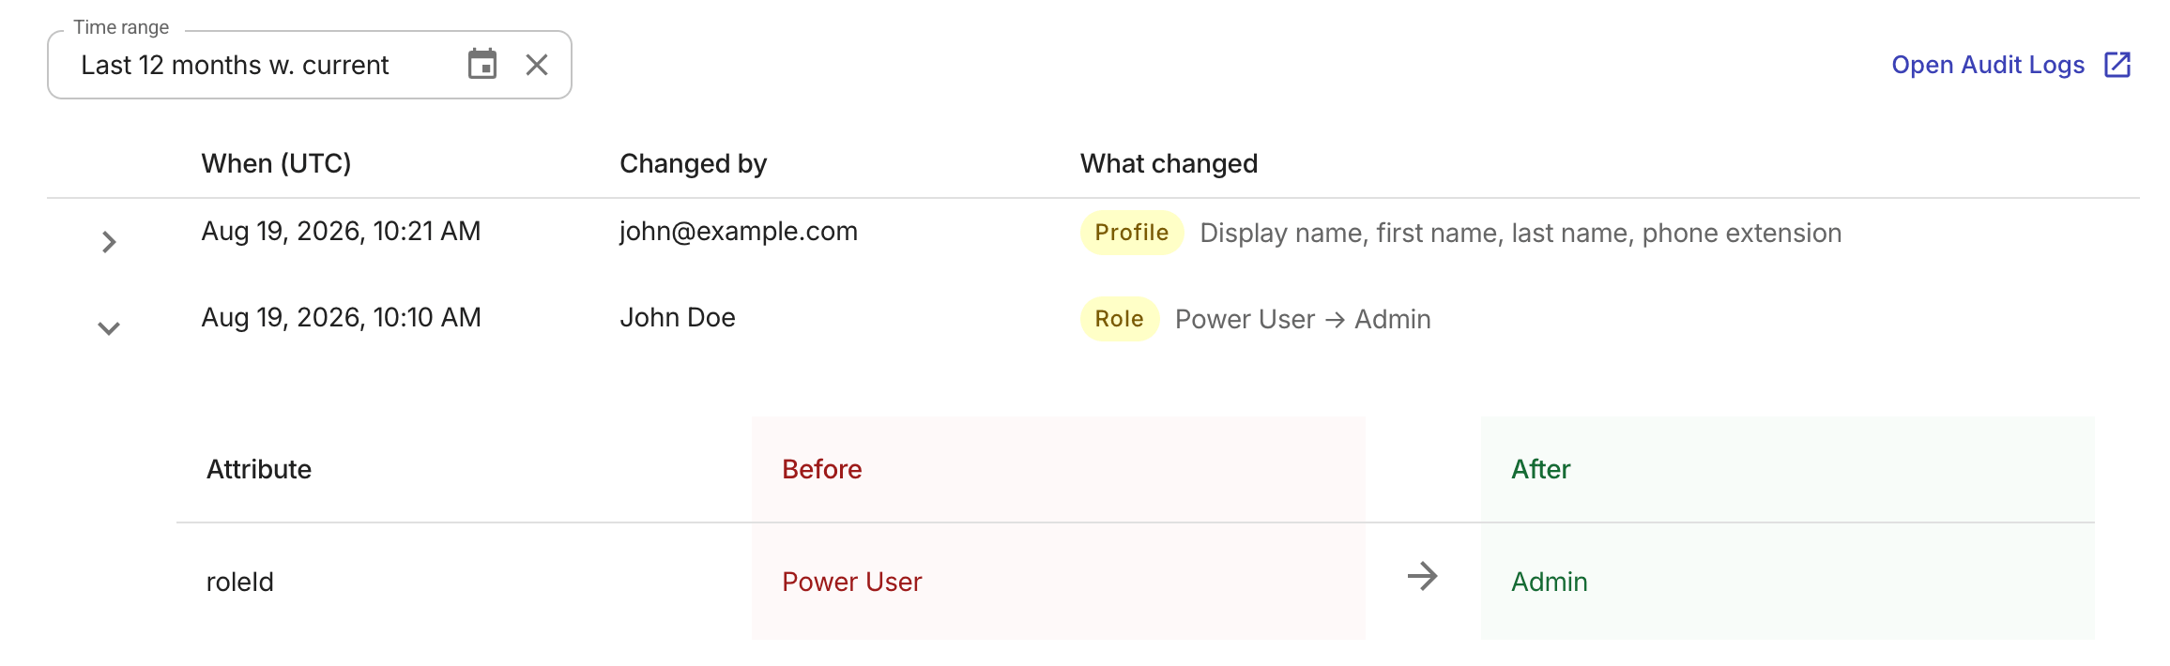Screen dimensions: 2170x666
Task: Click the external link icon beside Audit Logs
Action: [x=2117, y=65]
